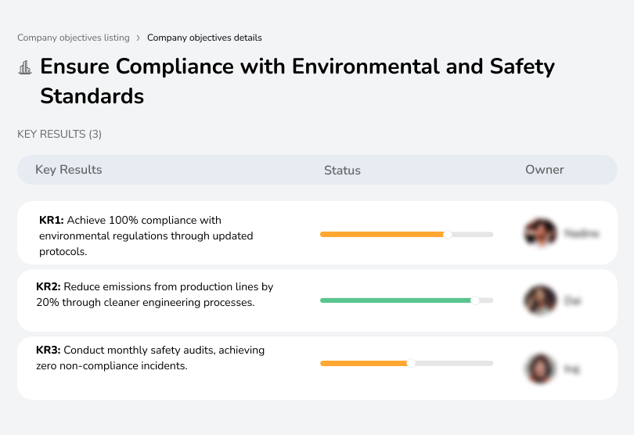
Task: Click the KR3 owner avatar
Action: click(540, 368)
